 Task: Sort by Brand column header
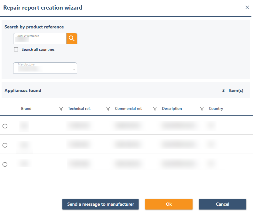click(x=26, y=109)
